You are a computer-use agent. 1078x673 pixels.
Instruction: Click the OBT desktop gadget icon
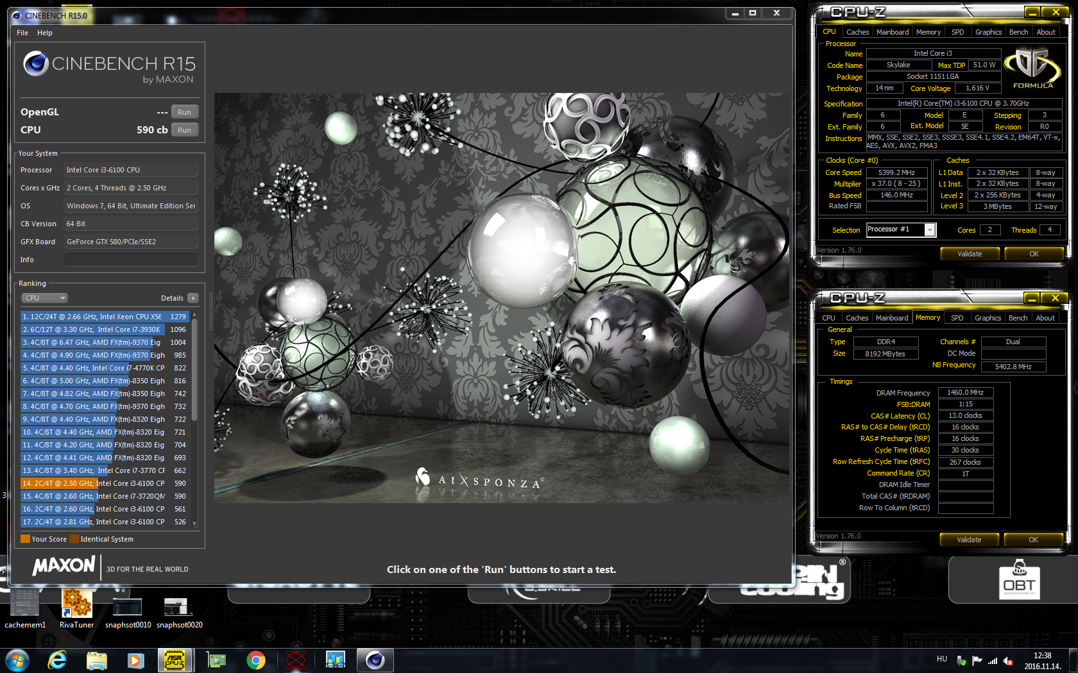click(1019, 579)
